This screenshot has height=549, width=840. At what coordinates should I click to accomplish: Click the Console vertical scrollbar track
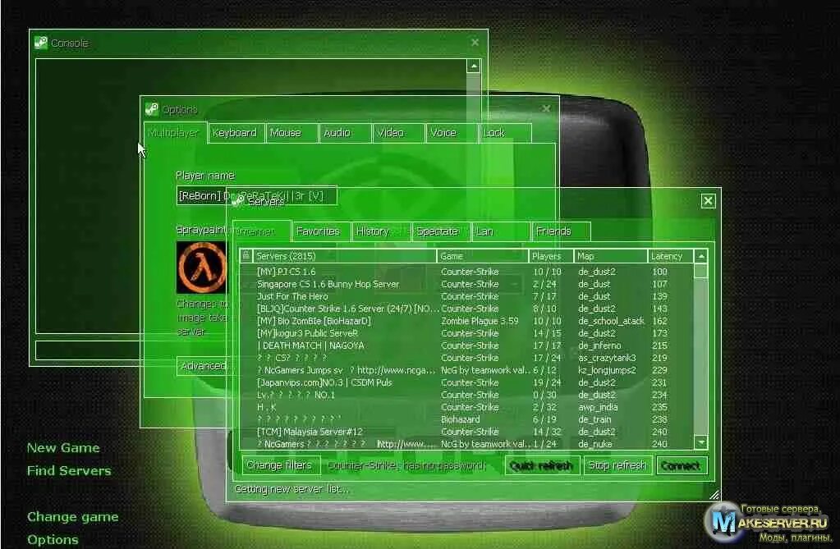coord(474,204)
